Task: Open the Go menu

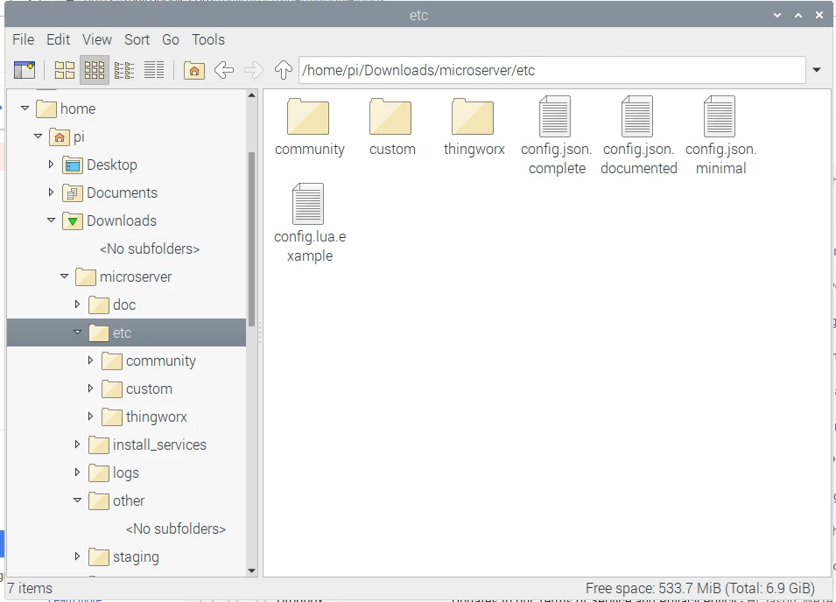Action: 171,39
